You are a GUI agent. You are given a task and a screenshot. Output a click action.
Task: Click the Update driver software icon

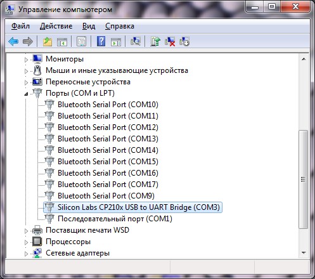tap(155, 41)
